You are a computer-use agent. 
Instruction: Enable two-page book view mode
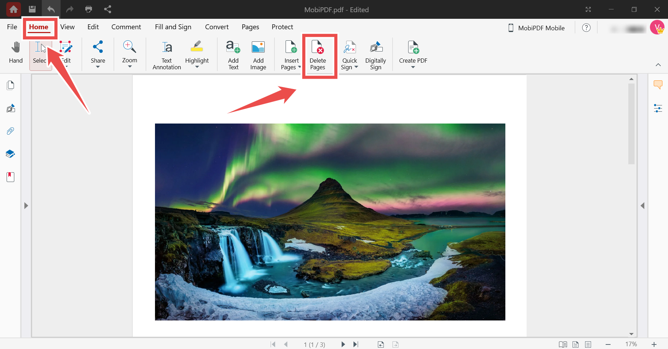(x=563, y=344)
